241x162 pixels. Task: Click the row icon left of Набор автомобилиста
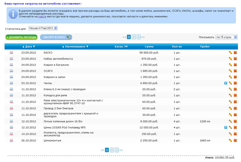point(12,59)
